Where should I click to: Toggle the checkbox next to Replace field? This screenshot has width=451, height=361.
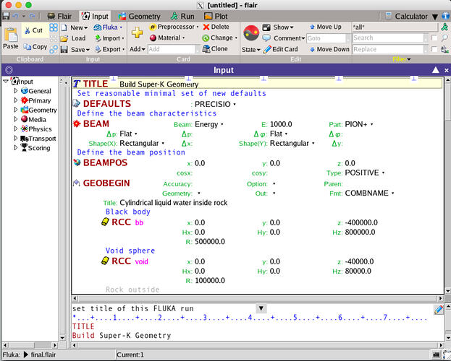pyautogui.click(x=434, y=49)
